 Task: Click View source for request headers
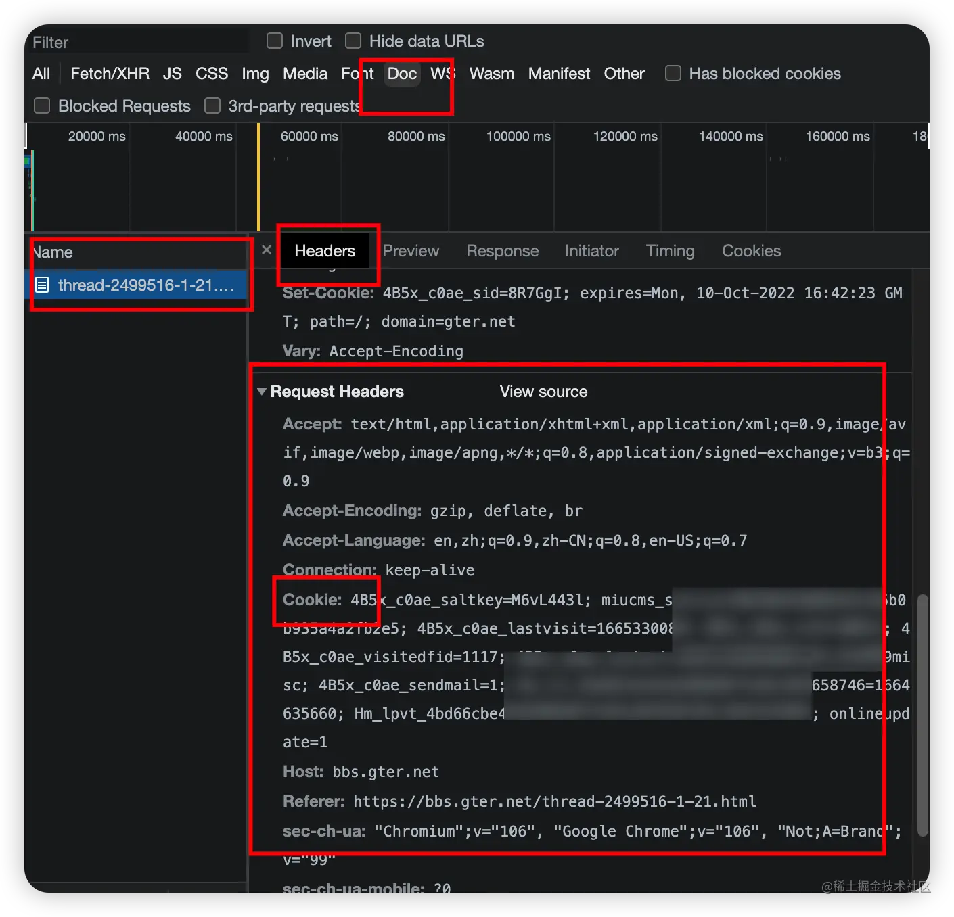(x=543, y=392)
